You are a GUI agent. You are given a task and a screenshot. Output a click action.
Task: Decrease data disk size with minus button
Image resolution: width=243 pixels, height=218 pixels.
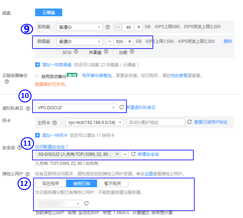(x=110, y=42)
